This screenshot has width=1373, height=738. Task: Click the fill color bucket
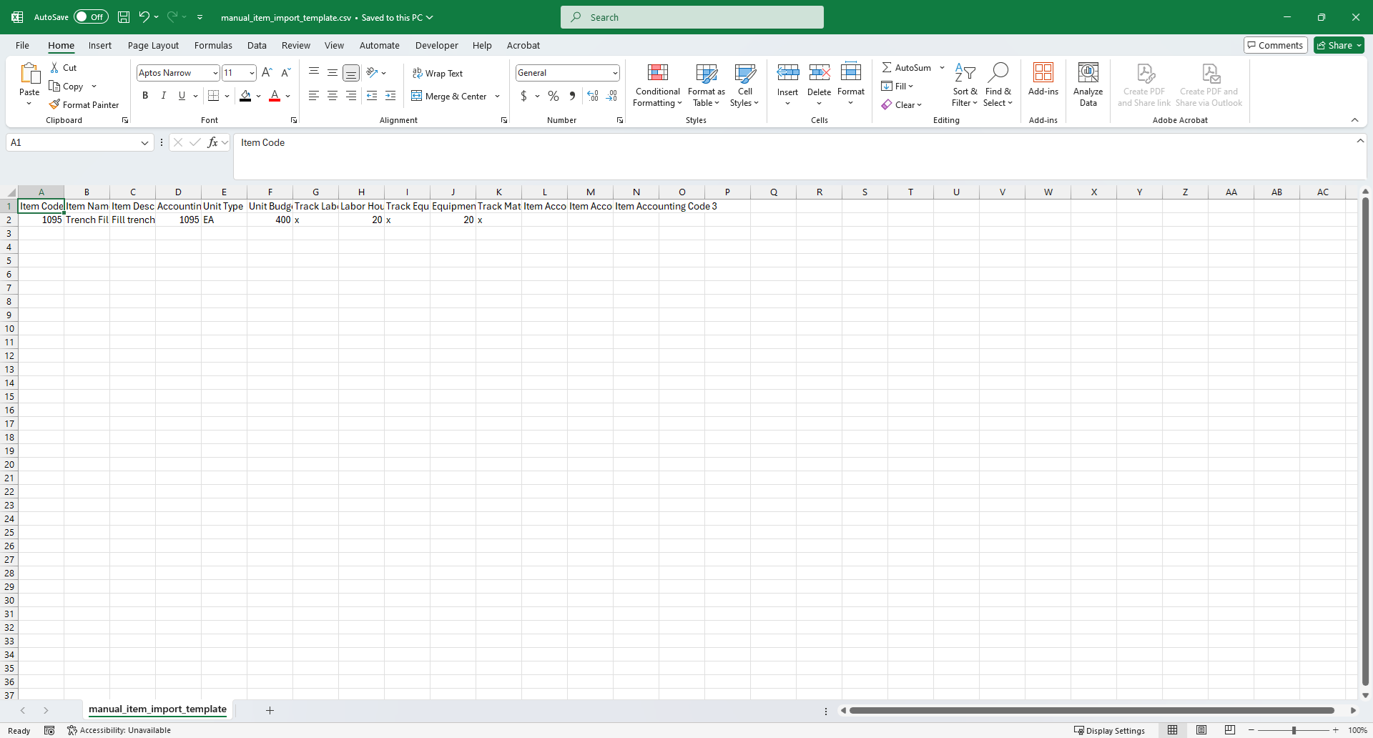(x=245, y=95)
